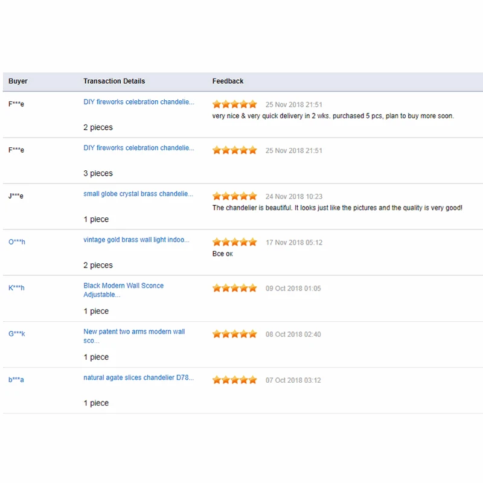483x483 pixels.
Task: Click the review text mentioning quick delivery
Action: [331, 116]
